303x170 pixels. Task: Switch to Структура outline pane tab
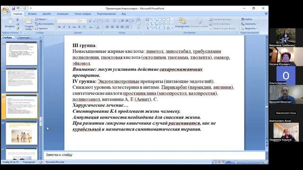tap(24, 37)
